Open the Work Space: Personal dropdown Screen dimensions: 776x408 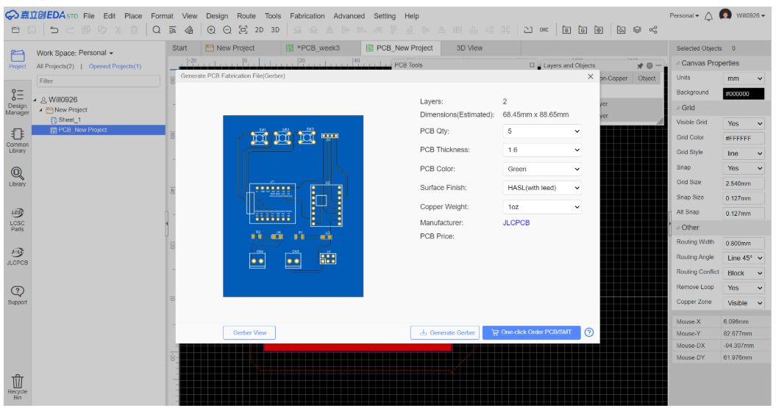click(75, 53)
